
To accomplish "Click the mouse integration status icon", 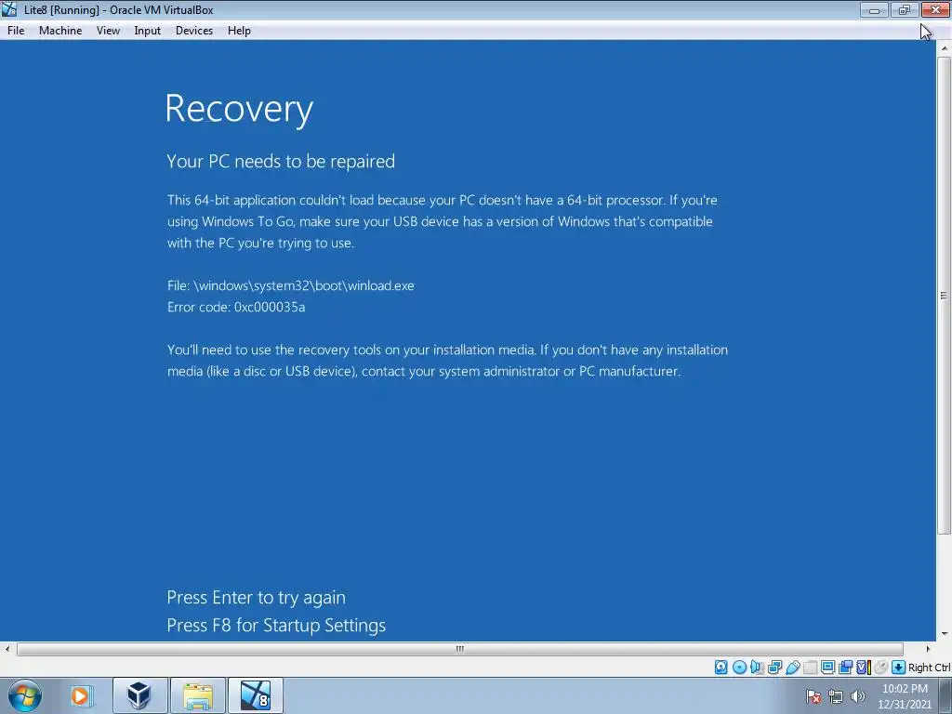I will tap(881, 668).
